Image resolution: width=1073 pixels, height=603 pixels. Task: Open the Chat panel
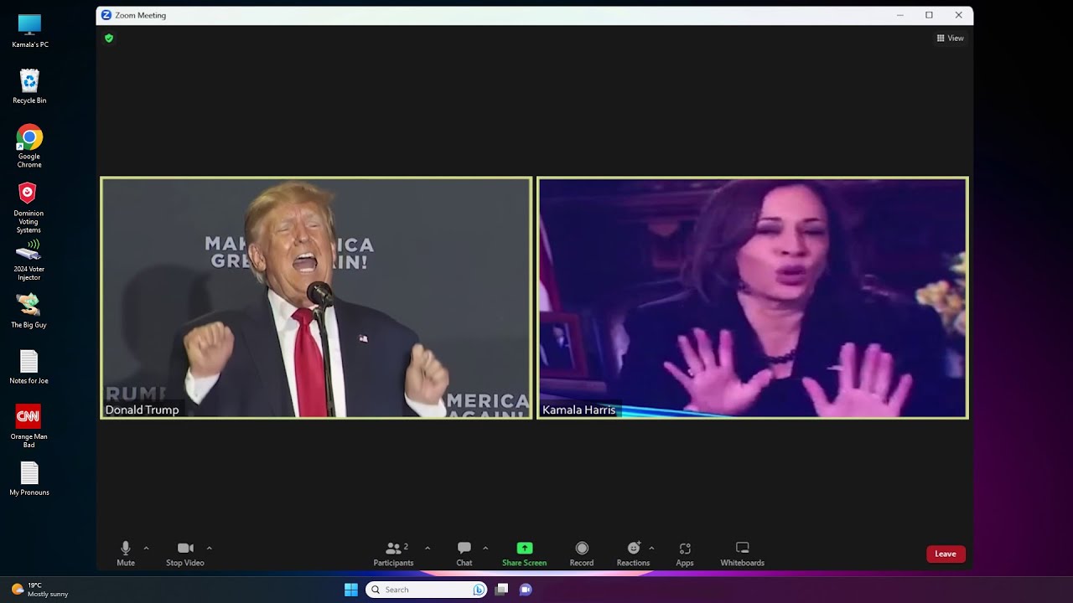point(464,554)
